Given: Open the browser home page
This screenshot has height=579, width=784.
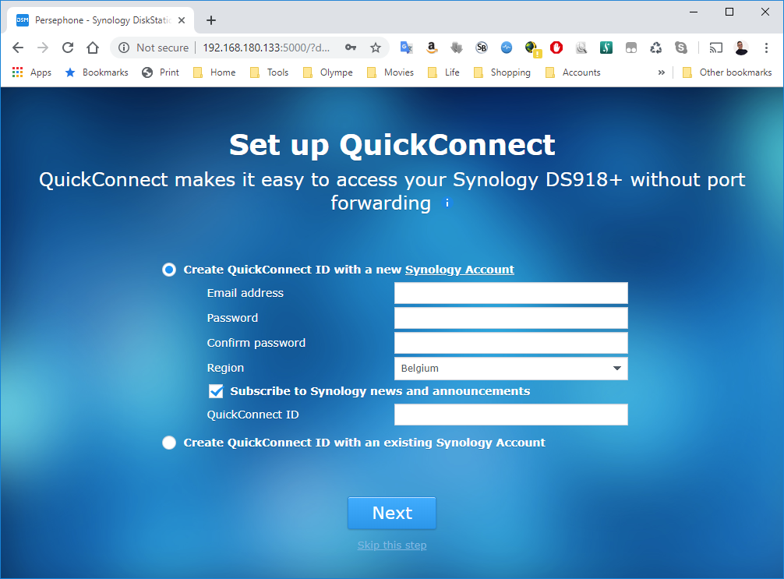Looking at the screenshot, I should pos(93,48).
